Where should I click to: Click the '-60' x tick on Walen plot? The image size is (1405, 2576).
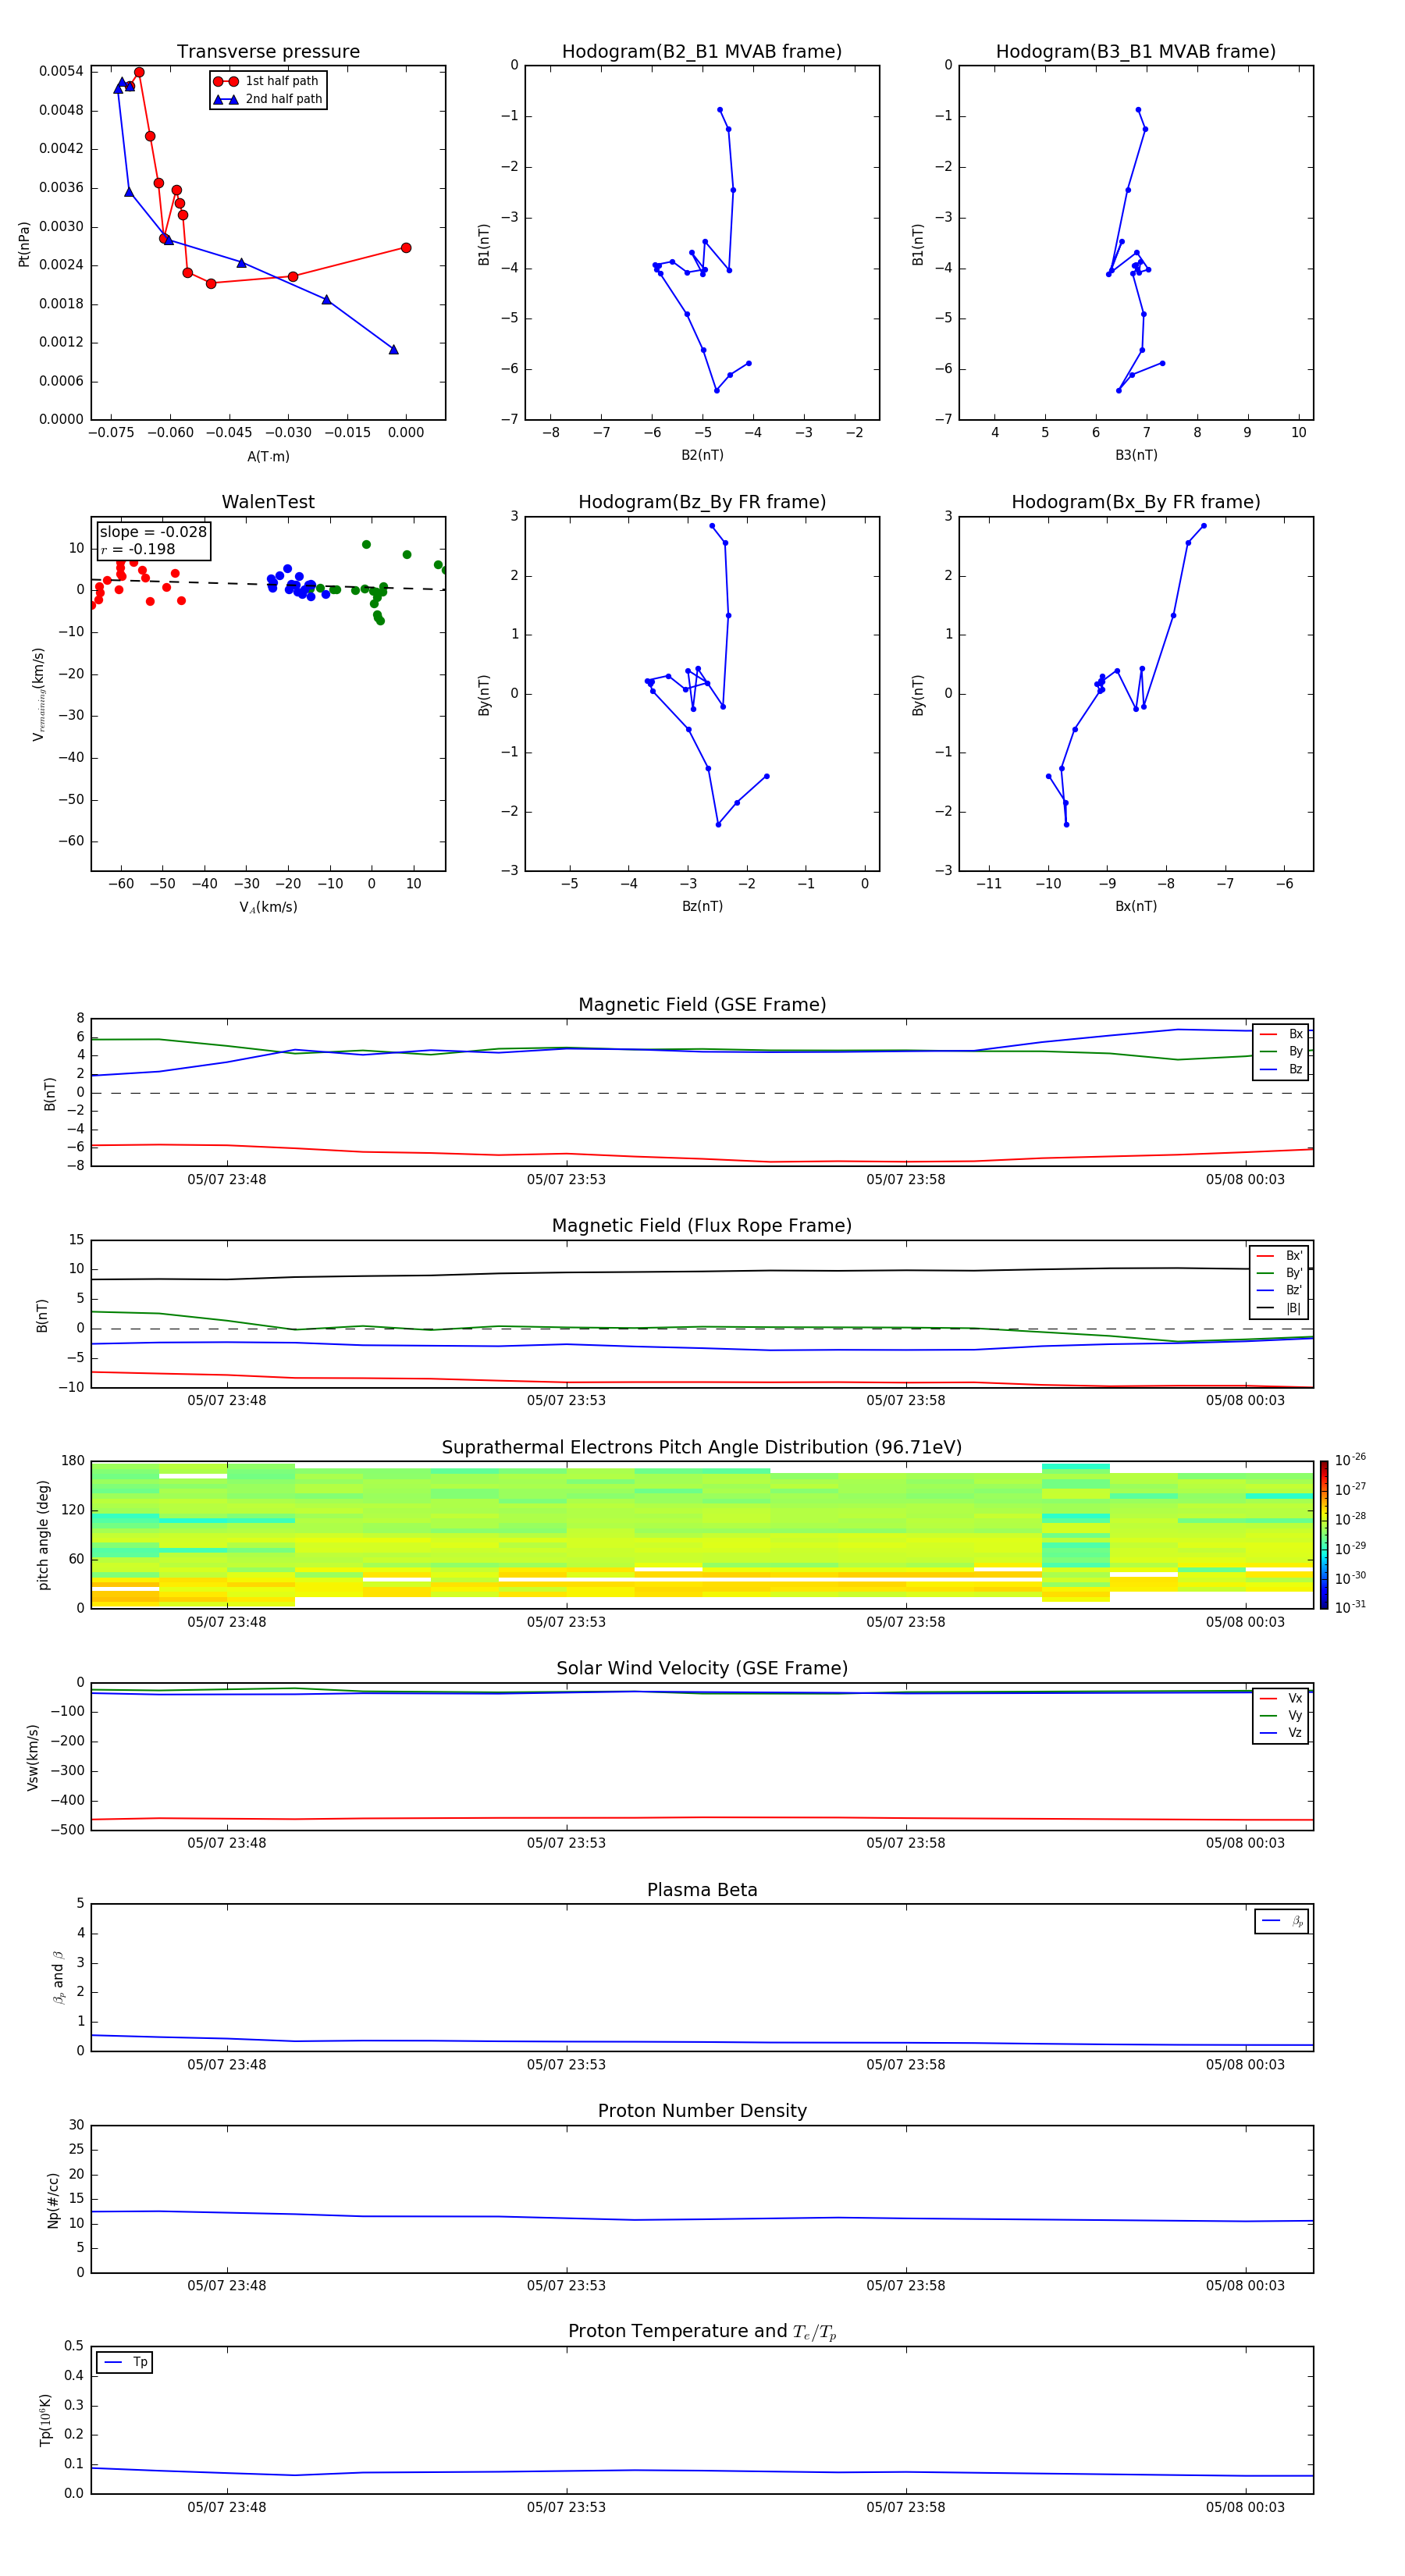(121, 884)
